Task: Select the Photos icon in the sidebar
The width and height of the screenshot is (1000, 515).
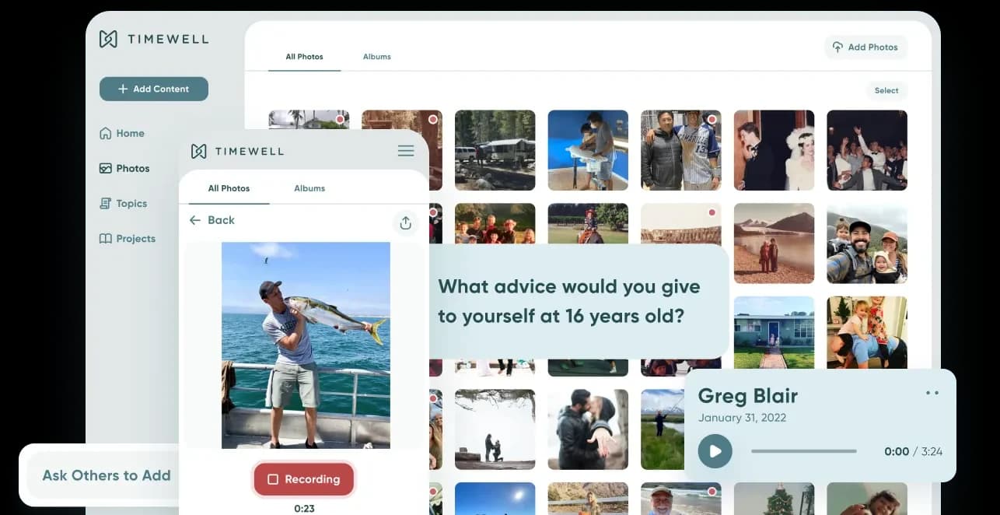Action: coord(107,168)
